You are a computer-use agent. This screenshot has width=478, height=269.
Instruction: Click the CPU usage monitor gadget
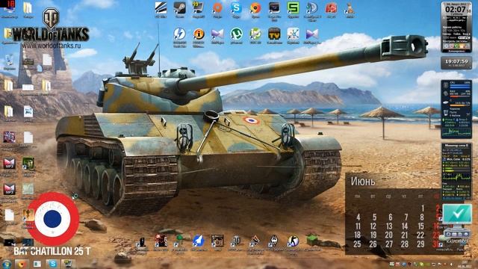pyautogui.click(x=456, y=109)
